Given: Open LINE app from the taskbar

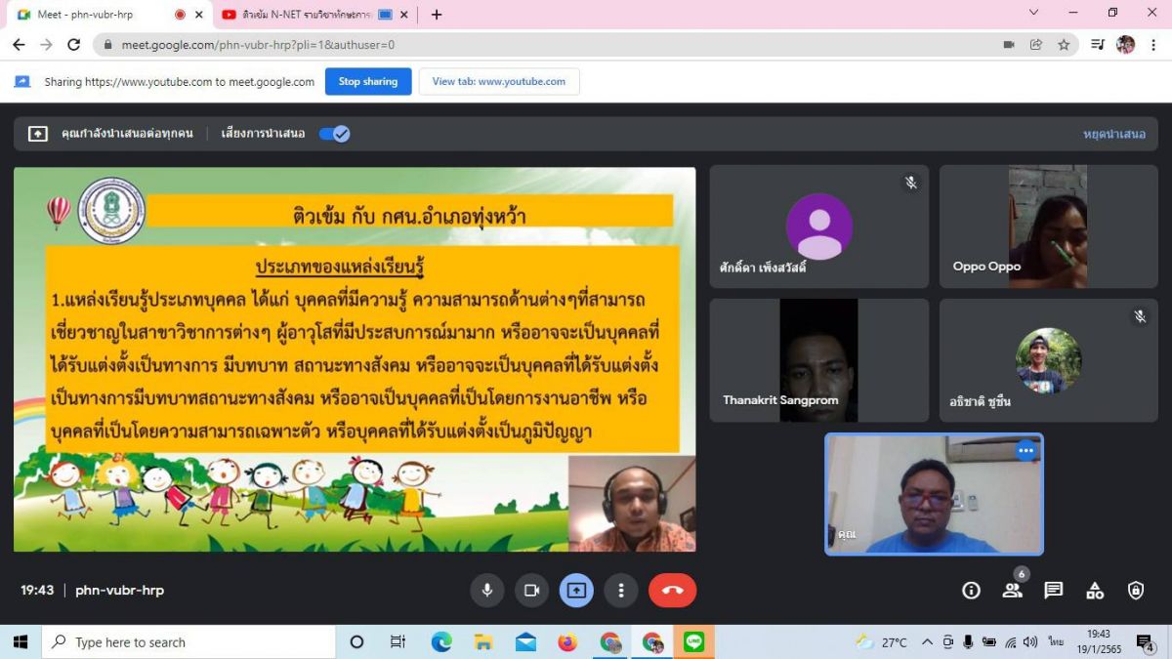Looking at the screenshot, I should click(x=694, y=641).
